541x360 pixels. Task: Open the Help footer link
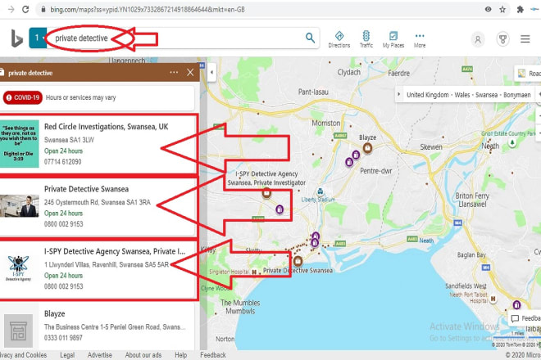point(181,355)
